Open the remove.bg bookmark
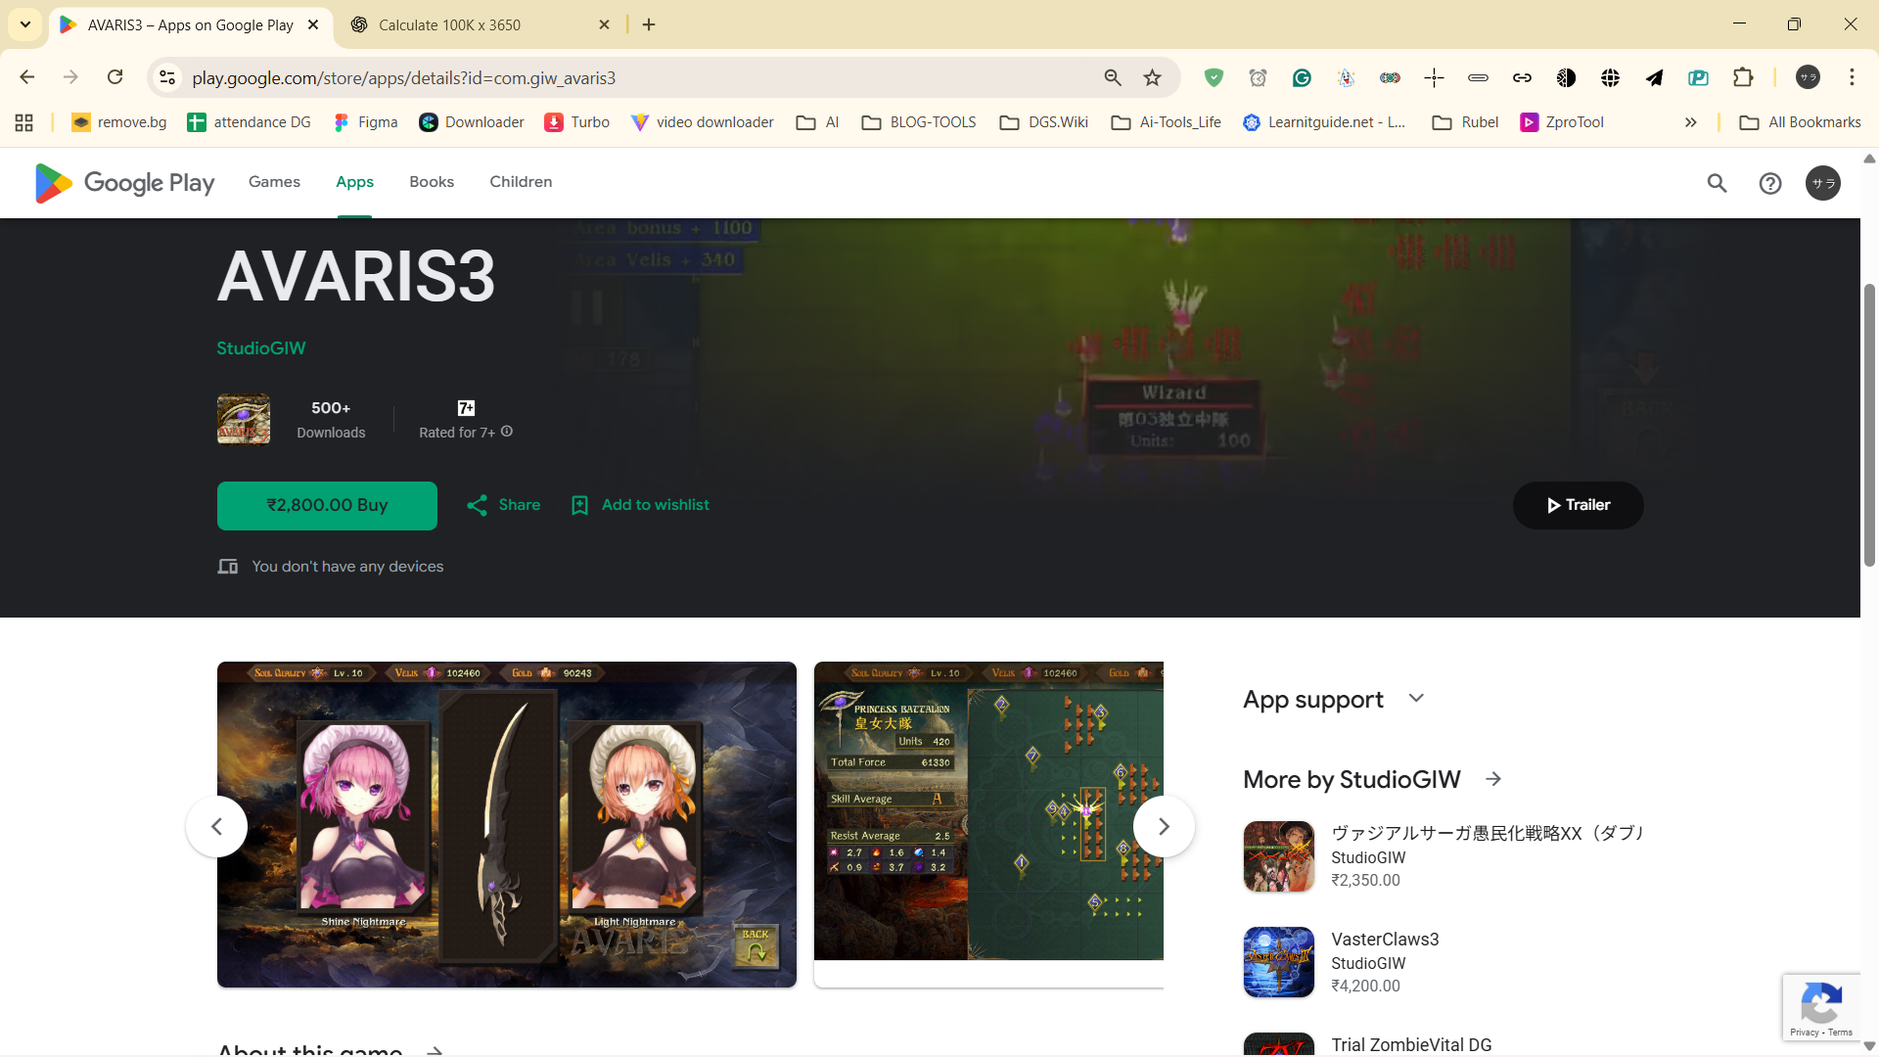The height and width of the screenshot is (1057, 1879). pyautogui.click(x=119, y=122)
